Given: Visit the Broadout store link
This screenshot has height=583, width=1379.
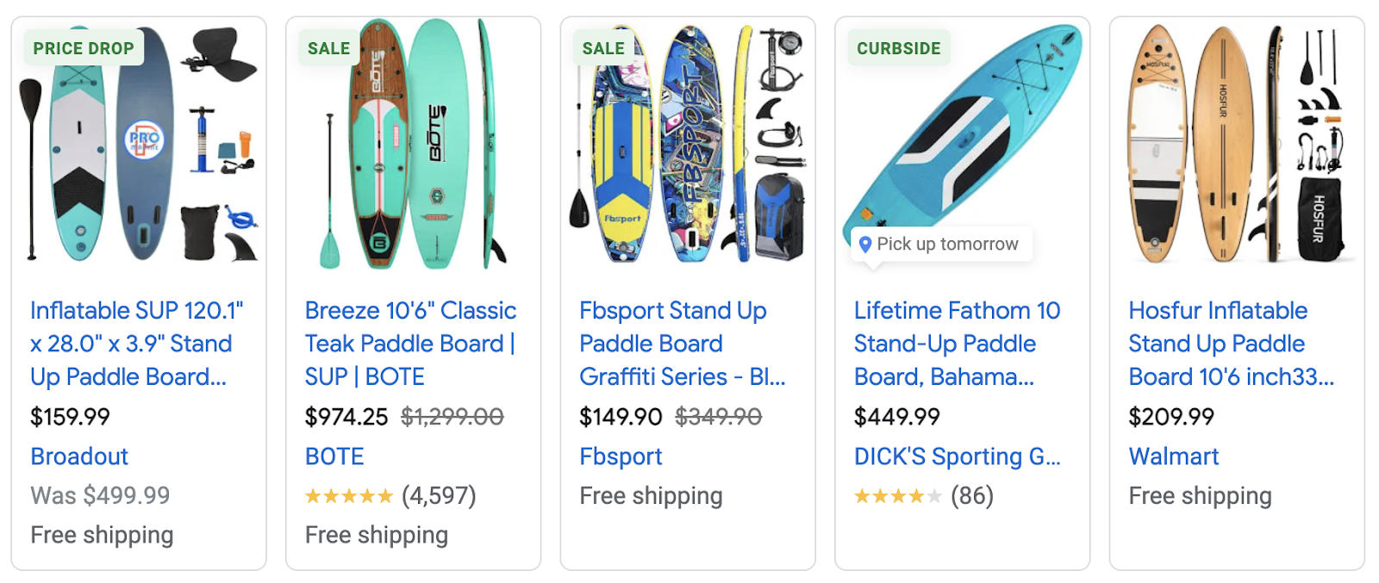Looking at the screenshot, I should point(79,456).
